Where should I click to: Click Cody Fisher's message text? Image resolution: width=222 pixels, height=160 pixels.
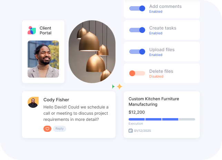(76, 113)
